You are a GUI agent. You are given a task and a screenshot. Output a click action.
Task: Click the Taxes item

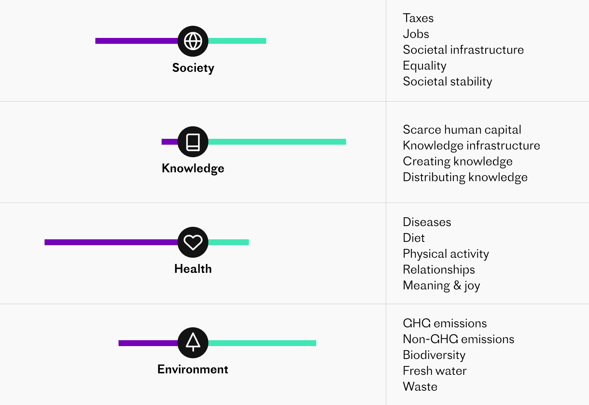418,18
